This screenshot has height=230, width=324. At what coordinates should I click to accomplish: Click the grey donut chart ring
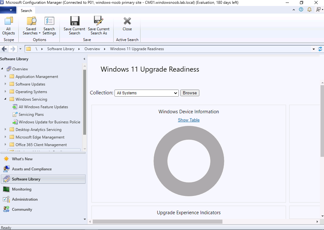click(161, 161)
